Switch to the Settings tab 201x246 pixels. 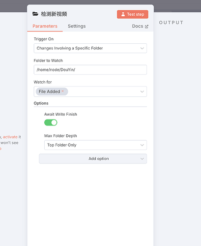[77, 26]
